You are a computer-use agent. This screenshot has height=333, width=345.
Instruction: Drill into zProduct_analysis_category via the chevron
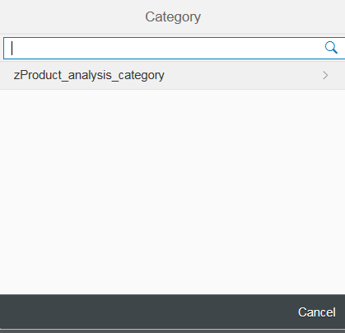[x=325, y=75]
